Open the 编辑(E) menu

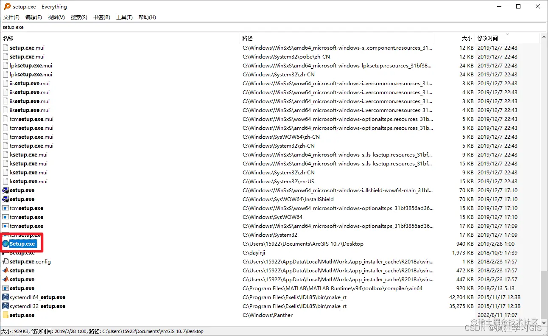pyautogui.click(x=34, y=17)
